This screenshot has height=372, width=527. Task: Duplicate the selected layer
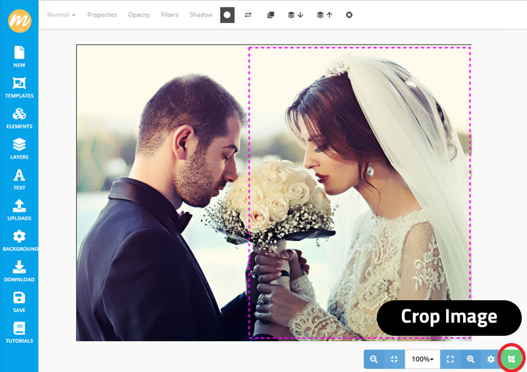[271, 15]
